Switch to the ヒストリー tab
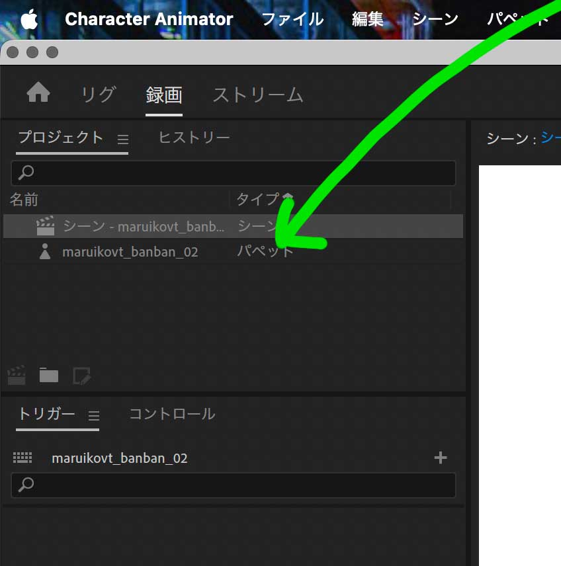 (x=193, y=137)
